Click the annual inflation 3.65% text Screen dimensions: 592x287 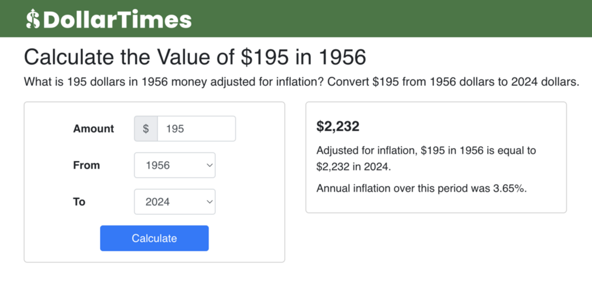pyautogui.click(x=422, y=189)
